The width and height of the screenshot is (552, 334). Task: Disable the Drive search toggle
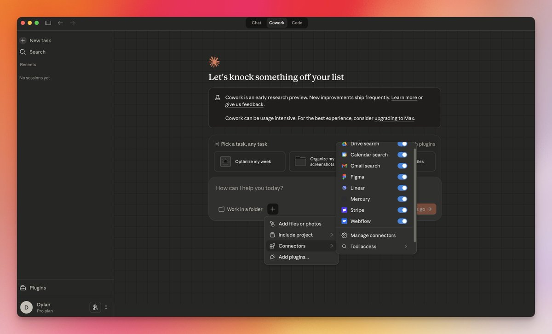point(402,144)
